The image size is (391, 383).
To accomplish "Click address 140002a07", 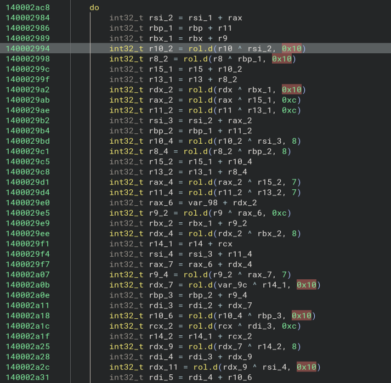I will [x=27, y=274].
